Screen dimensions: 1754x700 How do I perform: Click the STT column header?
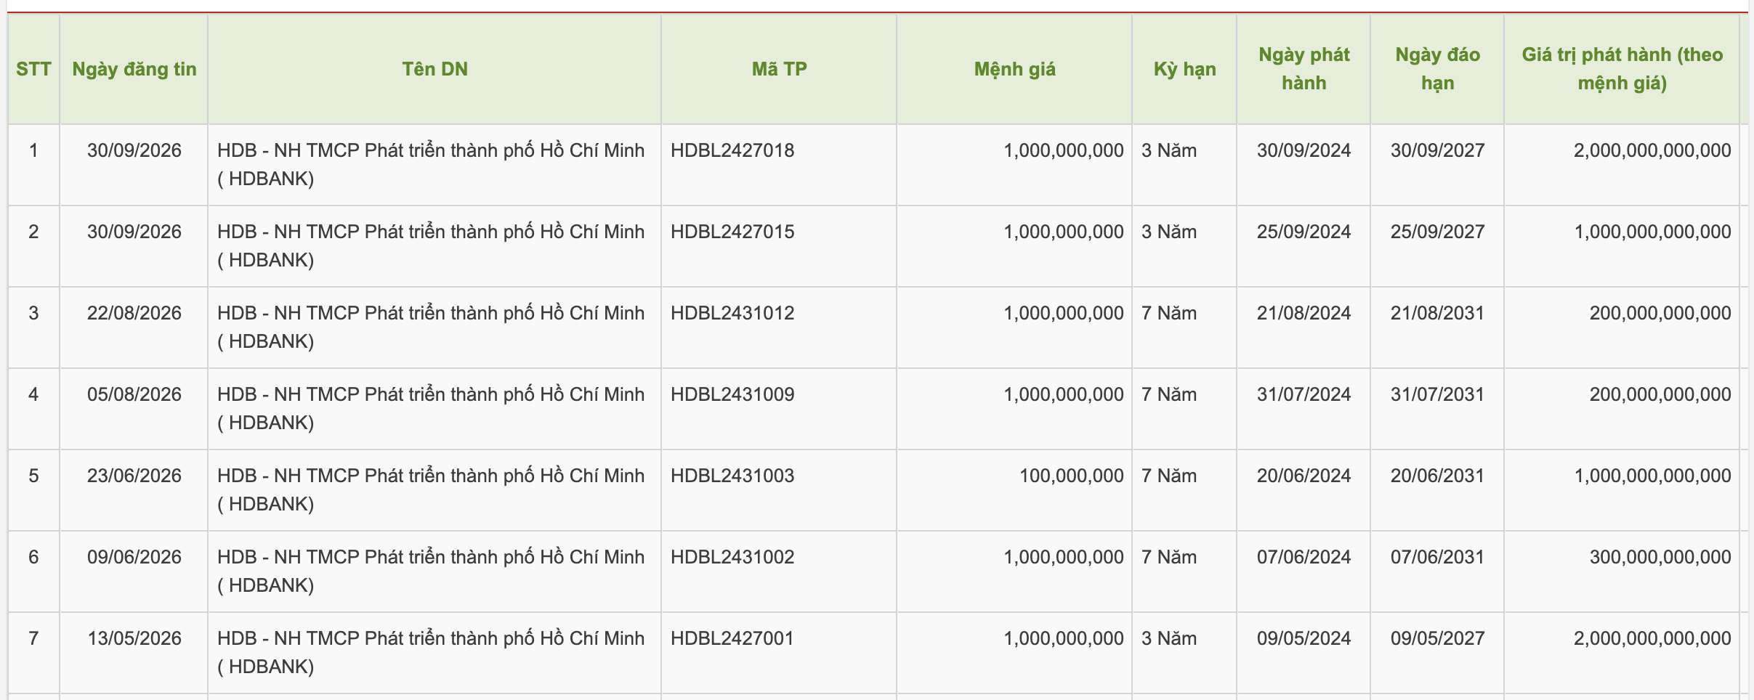pos(33,69)
